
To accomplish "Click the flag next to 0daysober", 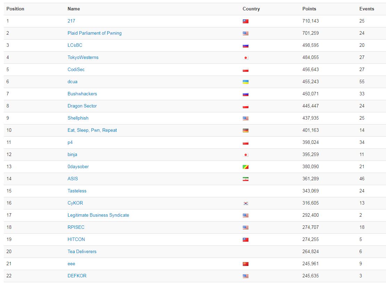I will coord(246,167).
